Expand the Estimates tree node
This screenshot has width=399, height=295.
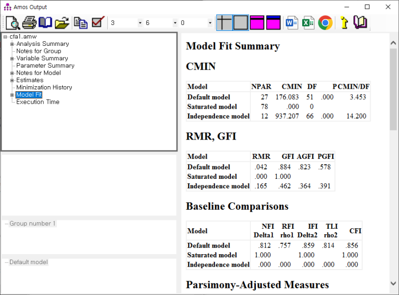pyautogui.click(x=11, y=80)
